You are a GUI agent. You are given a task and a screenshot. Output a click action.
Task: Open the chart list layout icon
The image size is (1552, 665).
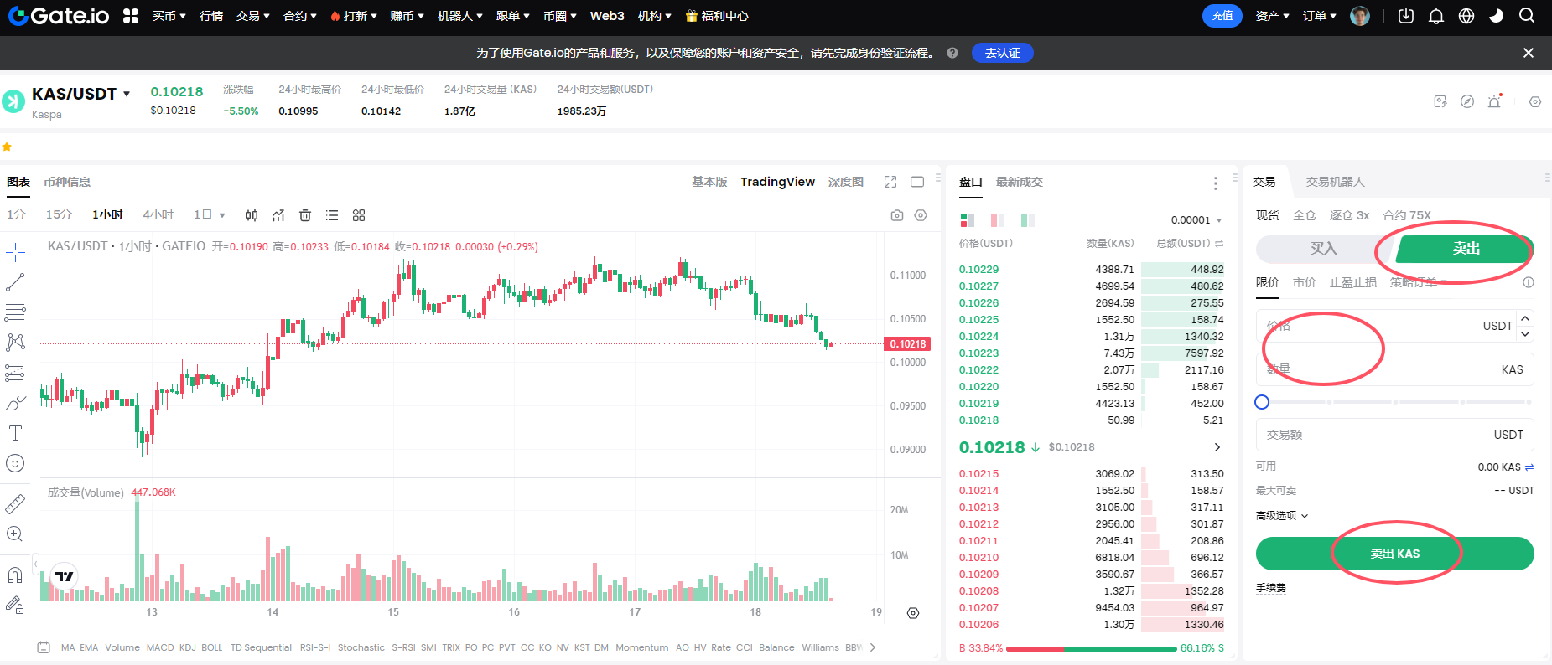coord(332,215)
